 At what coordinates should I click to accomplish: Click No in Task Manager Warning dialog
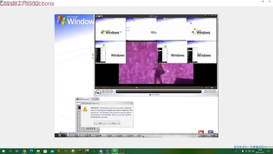tap(114, 123)
